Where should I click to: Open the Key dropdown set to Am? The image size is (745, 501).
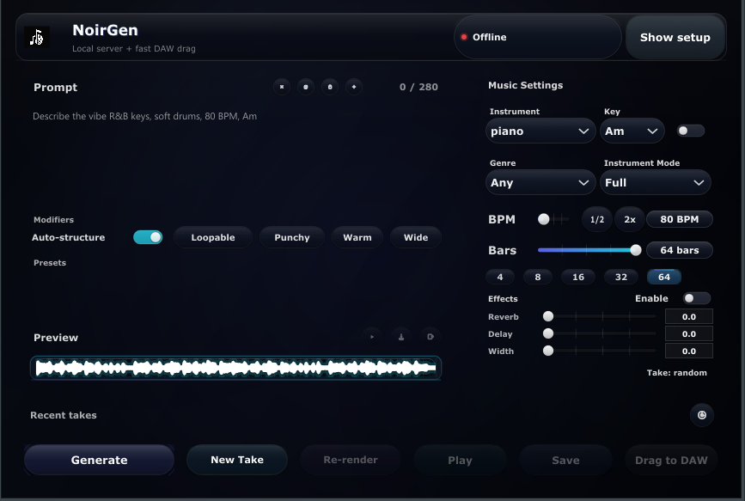(632, 131)
